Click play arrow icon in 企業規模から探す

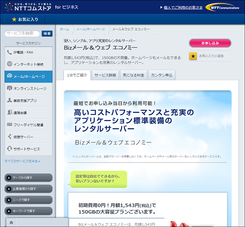9,189
